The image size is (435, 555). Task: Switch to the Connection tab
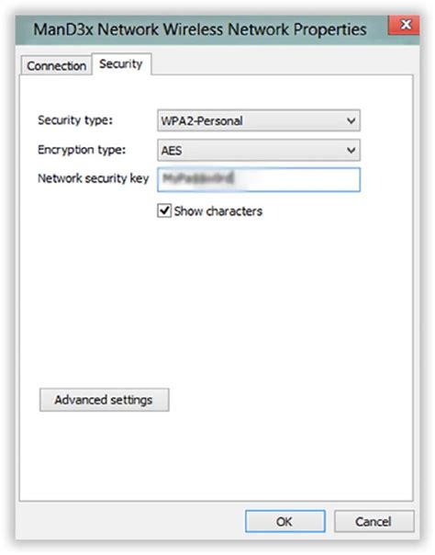pyautogui.click(x=57, y=66)
